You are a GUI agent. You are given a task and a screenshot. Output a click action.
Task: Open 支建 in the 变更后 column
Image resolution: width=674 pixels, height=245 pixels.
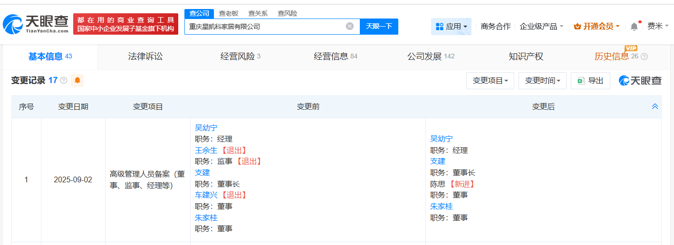pos(438,161)
